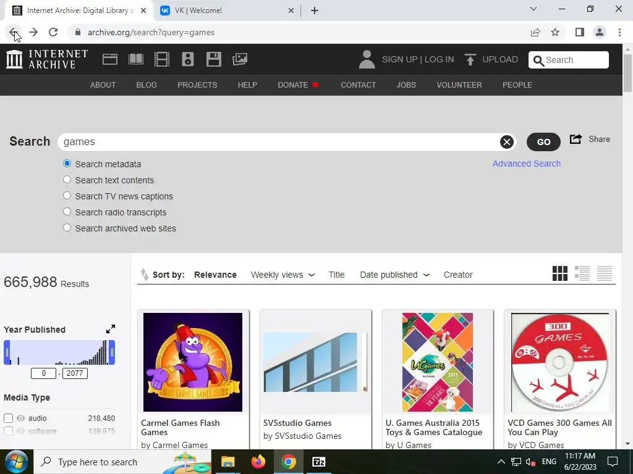Go back in browser history
This screenshot has height=474, width=633.
[14, 32]
